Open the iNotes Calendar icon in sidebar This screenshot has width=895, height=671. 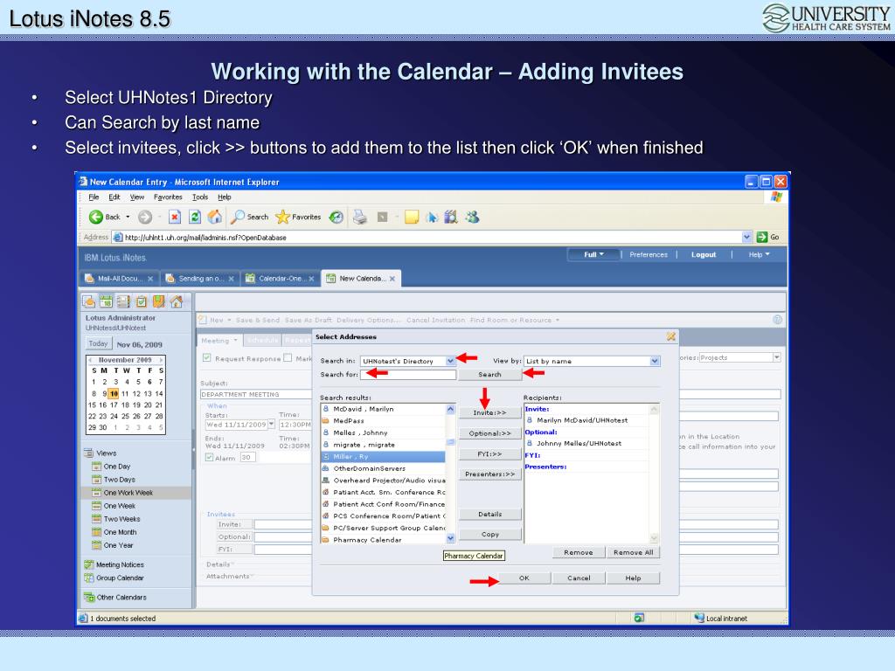(x=106, y=301)
